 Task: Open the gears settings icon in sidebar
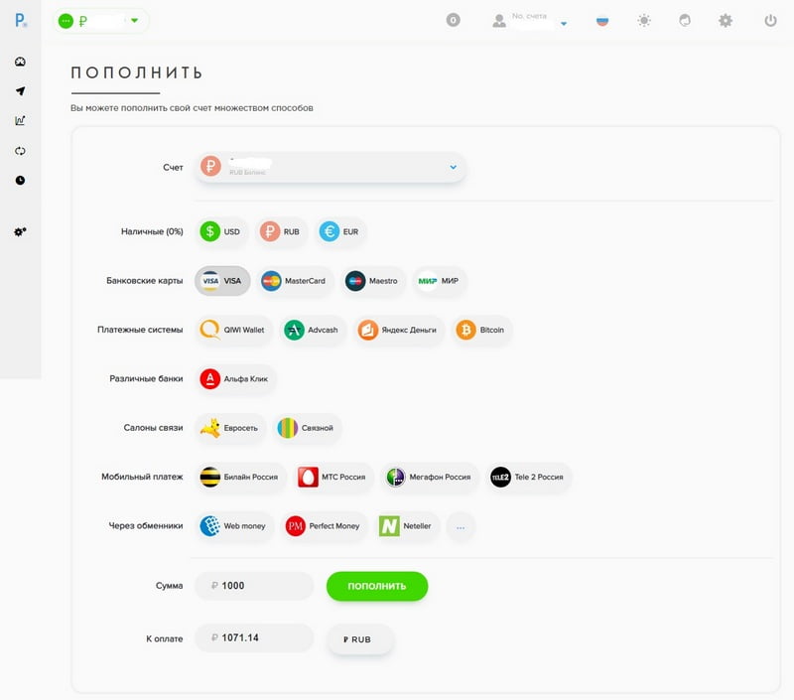tap(20, 232)
